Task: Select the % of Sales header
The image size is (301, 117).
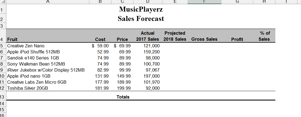Action: coord(264,36)
